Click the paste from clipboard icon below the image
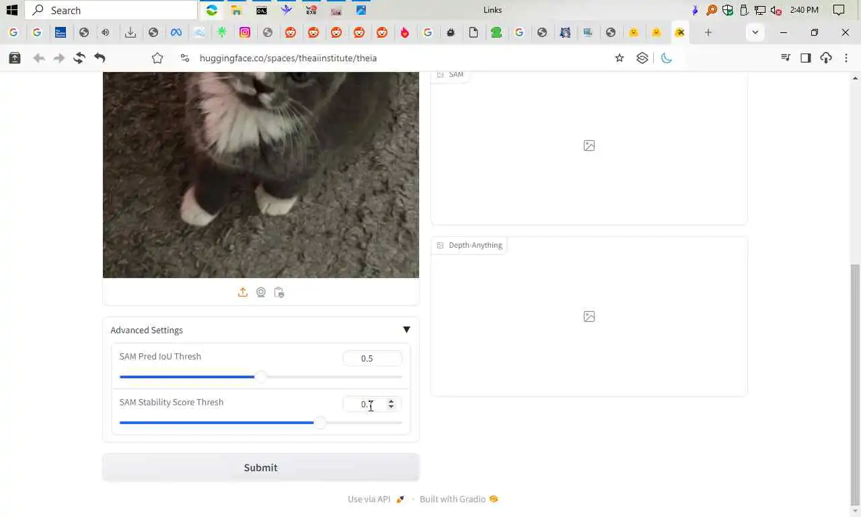 279,292
